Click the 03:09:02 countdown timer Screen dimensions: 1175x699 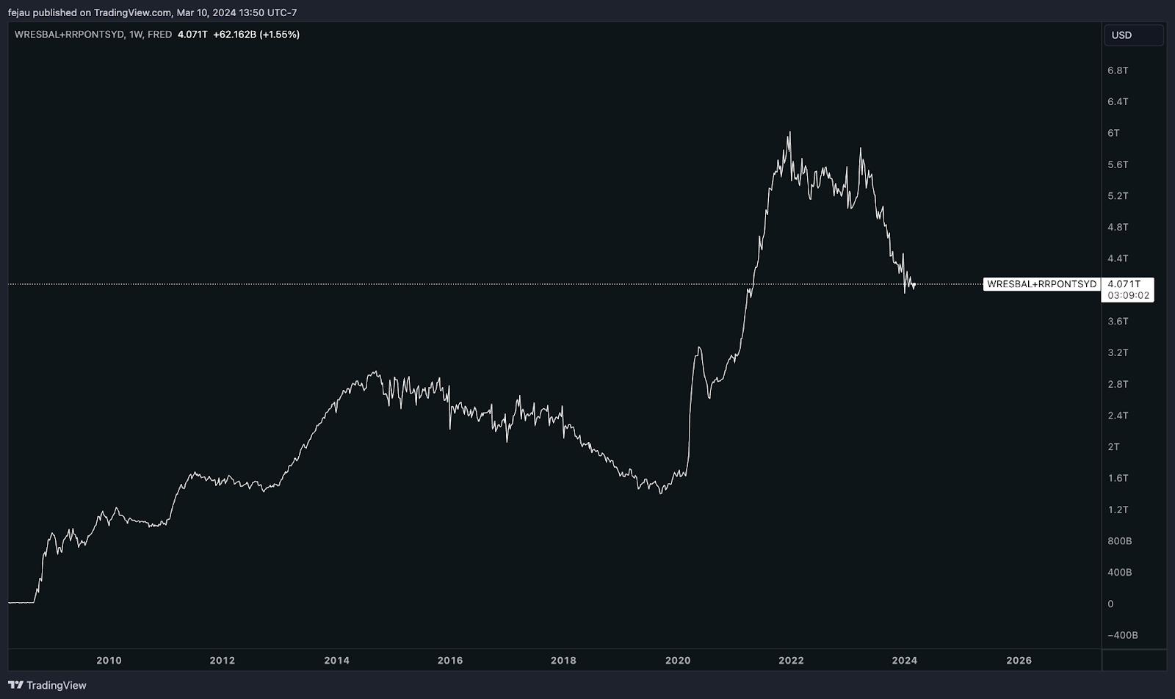pos(1127,295)
